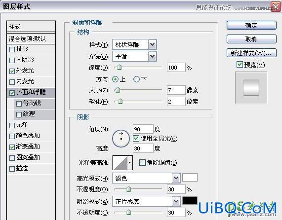The image size is (282, 220).
Task: Open 混合选项:默认 blending options
Action: (x=31, y=38)
